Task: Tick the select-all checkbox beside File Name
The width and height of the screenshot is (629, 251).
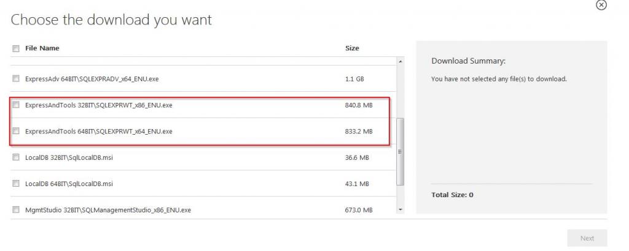Action: pos(16,48)
